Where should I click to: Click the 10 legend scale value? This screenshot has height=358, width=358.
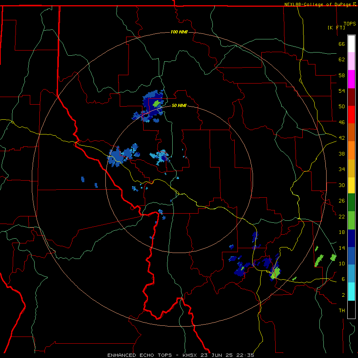coord(342,263)
